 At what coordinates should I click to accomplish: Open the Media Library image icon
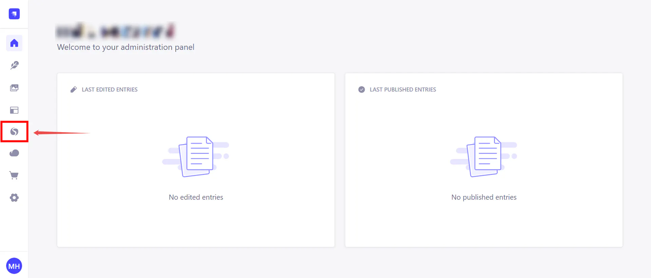tap(14, 88)
